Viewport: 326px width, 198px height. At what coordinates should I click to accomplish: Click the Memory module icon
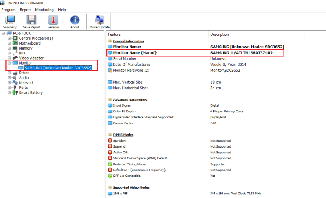tap(15, 48)
